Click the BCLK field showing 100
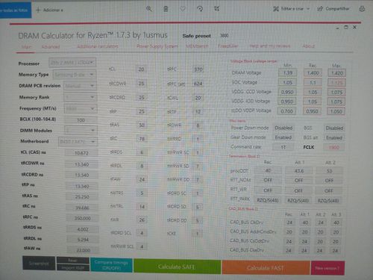 click(81, 120)
